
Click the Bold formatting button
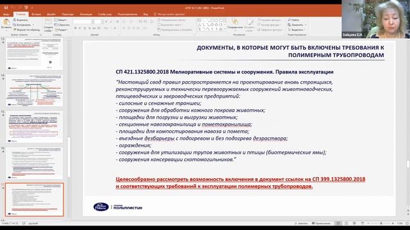click(x=76, y=28)
